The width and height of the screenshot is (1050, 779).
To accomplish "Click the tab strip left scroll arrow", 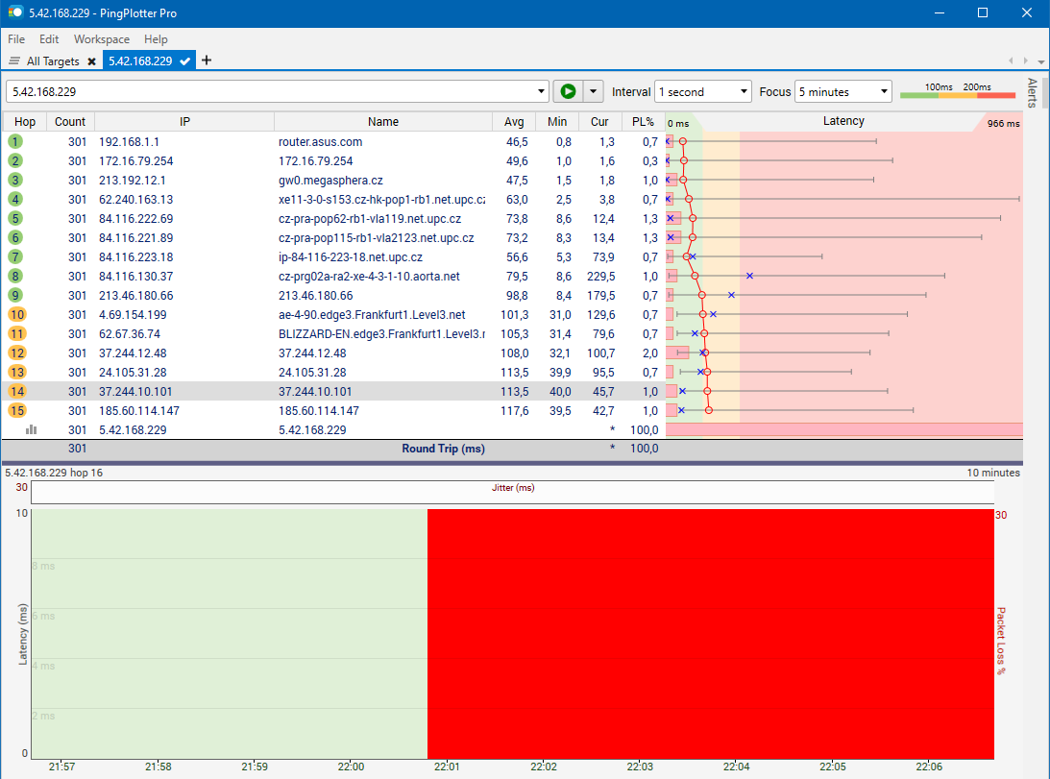I will (x=1011, y=61).
